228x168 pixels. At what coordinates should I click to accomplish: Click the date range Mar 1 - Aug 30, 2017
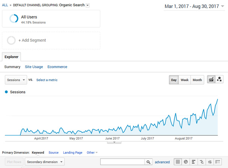click(192, 6)
